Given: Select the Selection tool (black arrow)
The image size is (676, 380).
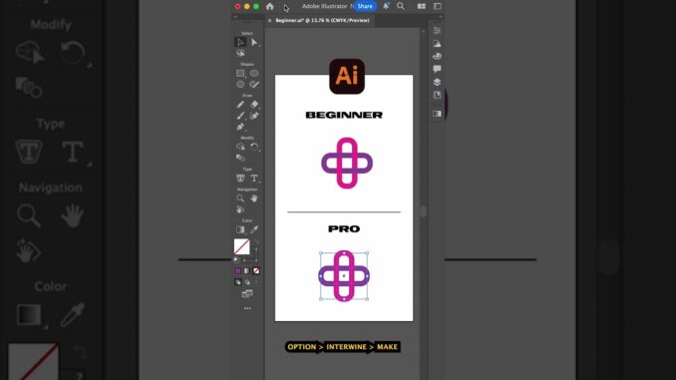Looking at the screenshot, I should tap(240, 42).
